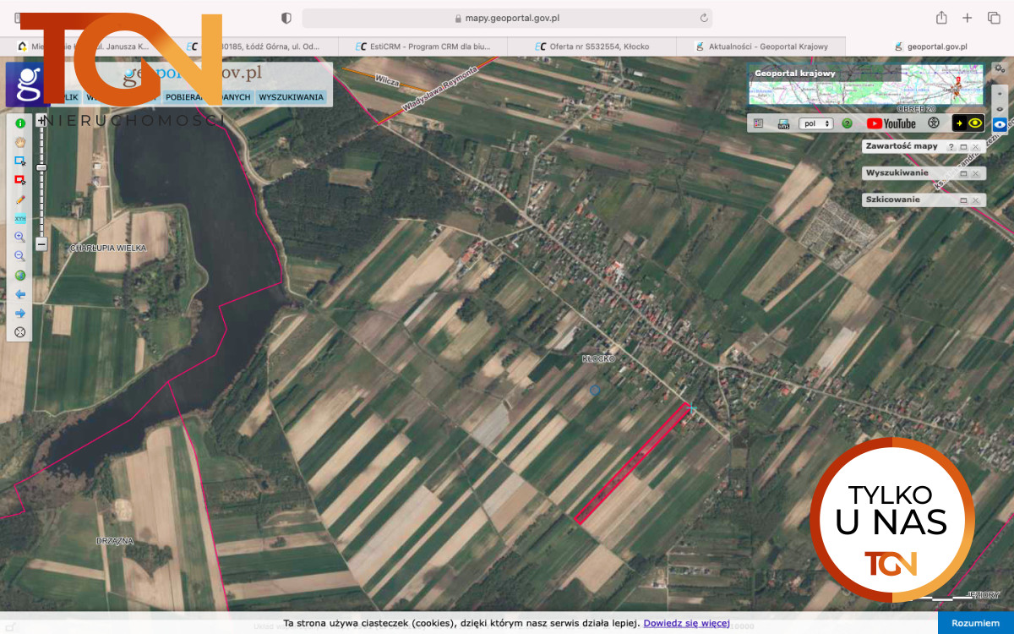The height and width of the screenshot is (634, 1014).
Task: Click the green info tool icon
Action: click(x=19, y=123)
